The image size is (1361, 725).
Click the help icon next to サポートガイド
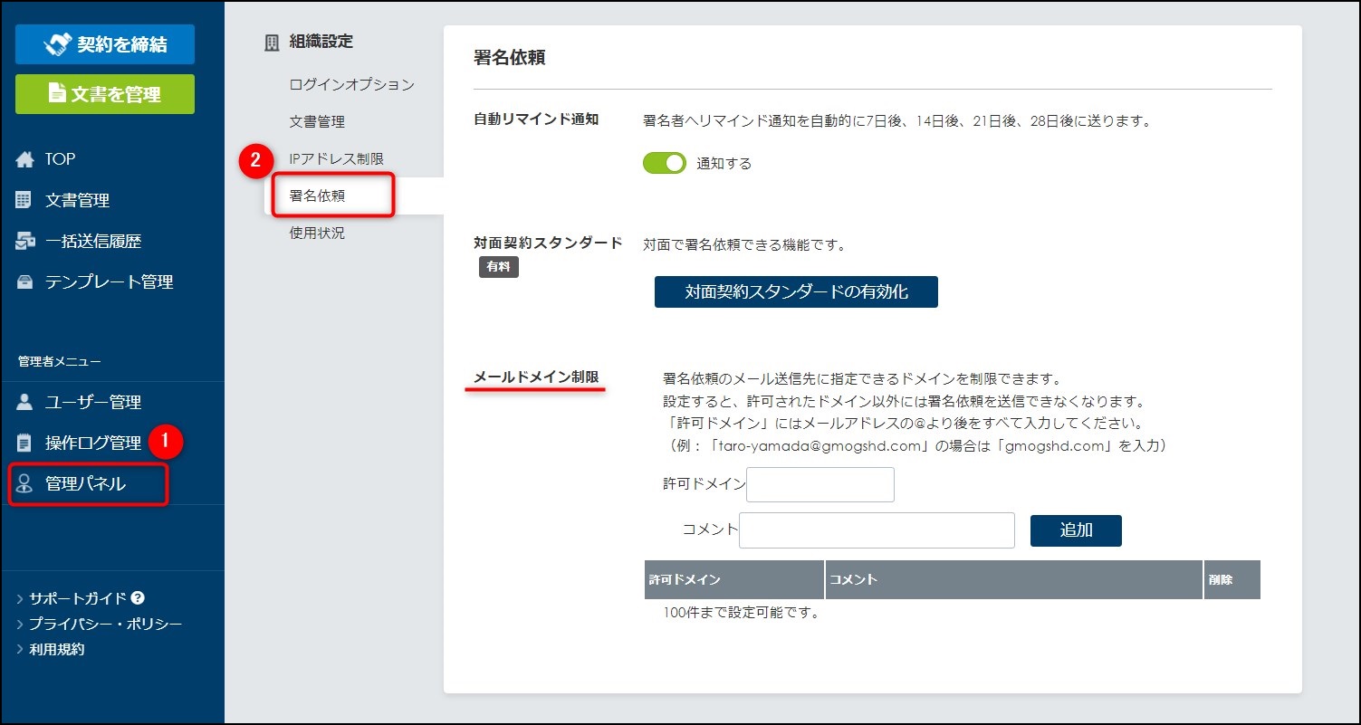(x=138, y=598)
